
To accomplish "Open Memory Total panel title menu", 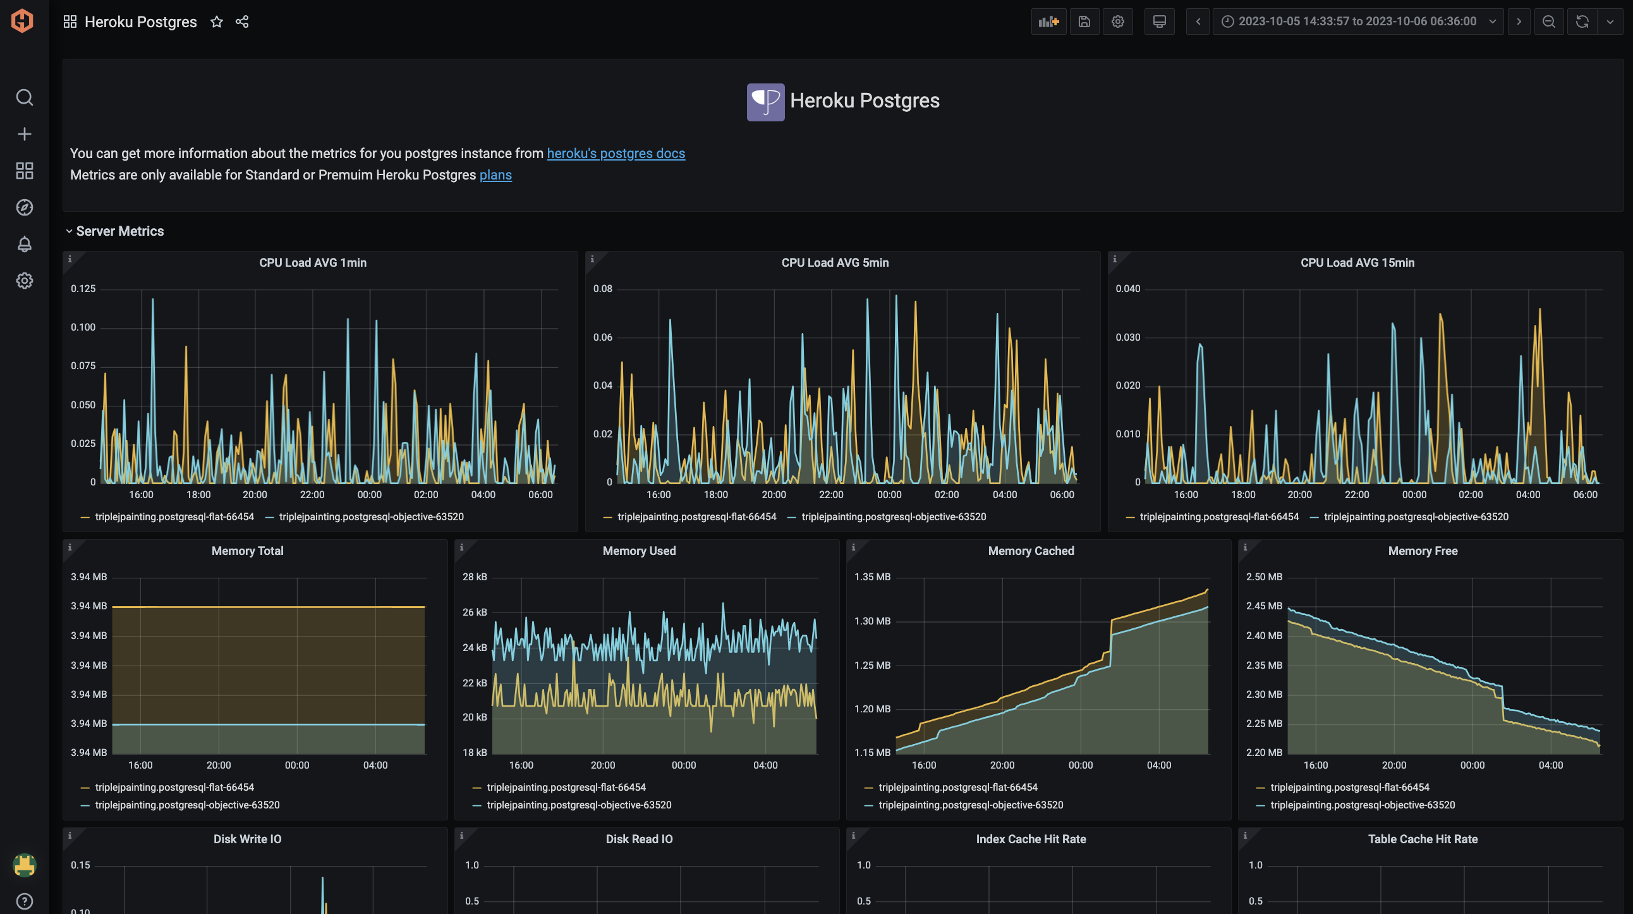I will [x=247, y=551].
